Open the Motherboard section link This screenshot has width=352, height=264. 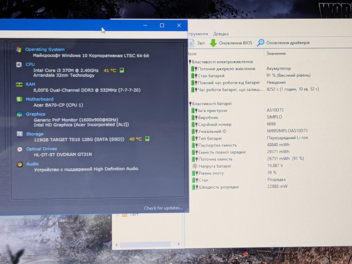coord(40,99)
